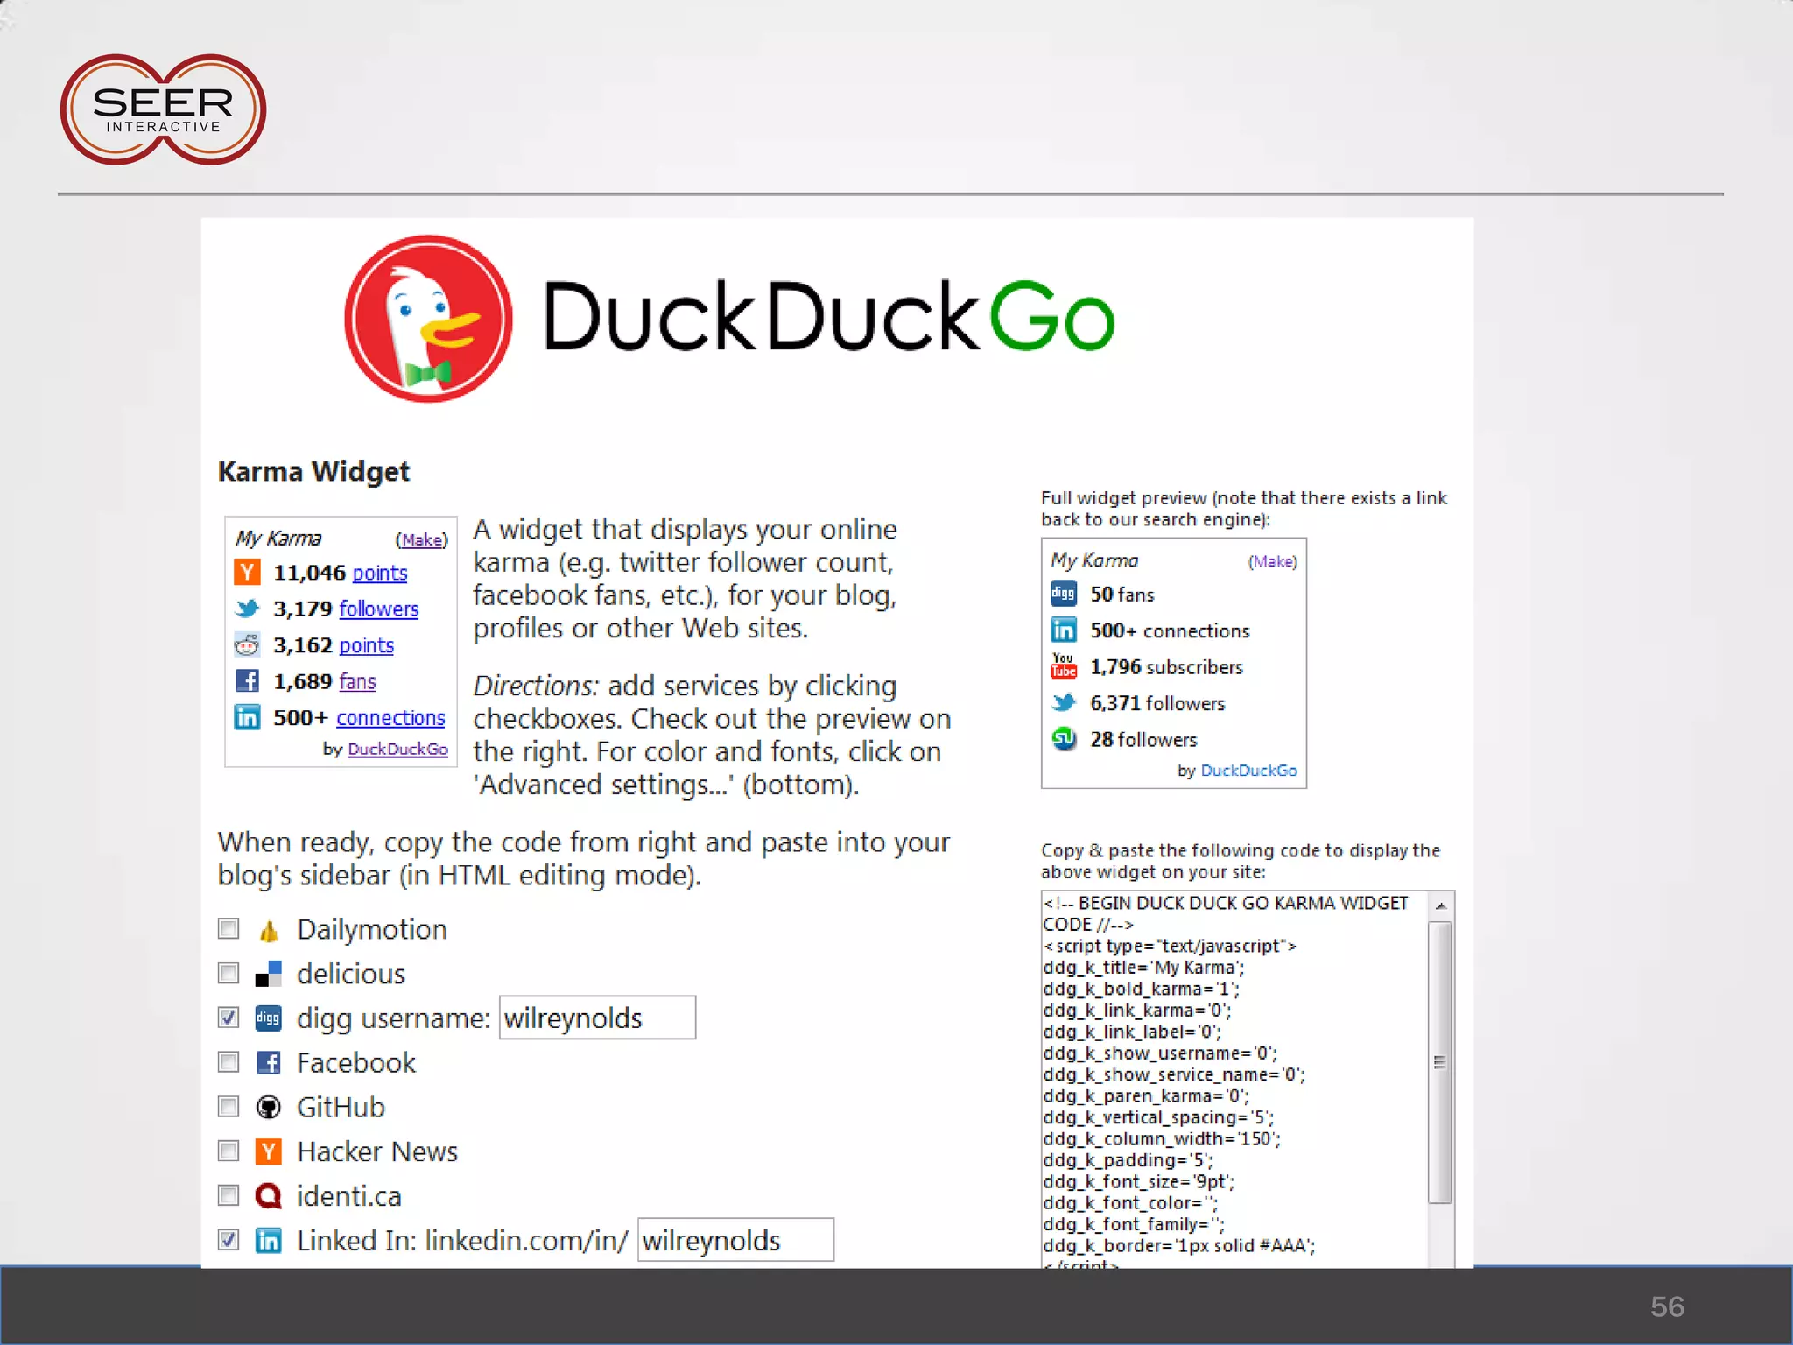This screenshot has width=1793, height=1345.
Task: Check the Facebook service checkbox
Action: pos(229,1062)
